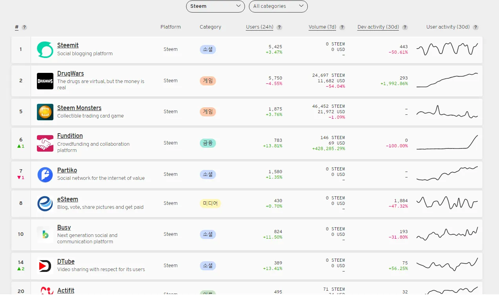The image size is (499, 295).
Task: Open the DrugWars dapp link
Action: (71, 74)
